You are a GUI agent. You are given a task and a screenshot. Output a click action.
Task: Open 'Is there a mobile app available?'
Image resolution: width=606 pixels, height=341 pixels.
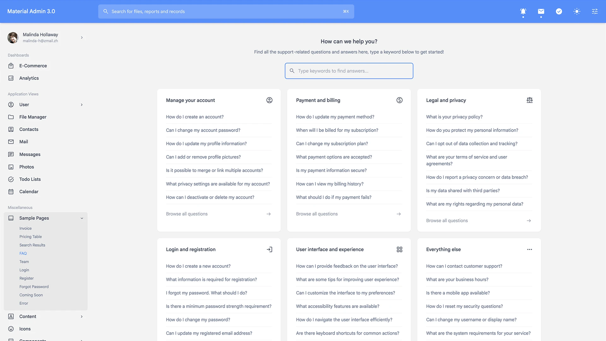click(x=458, y=293)
